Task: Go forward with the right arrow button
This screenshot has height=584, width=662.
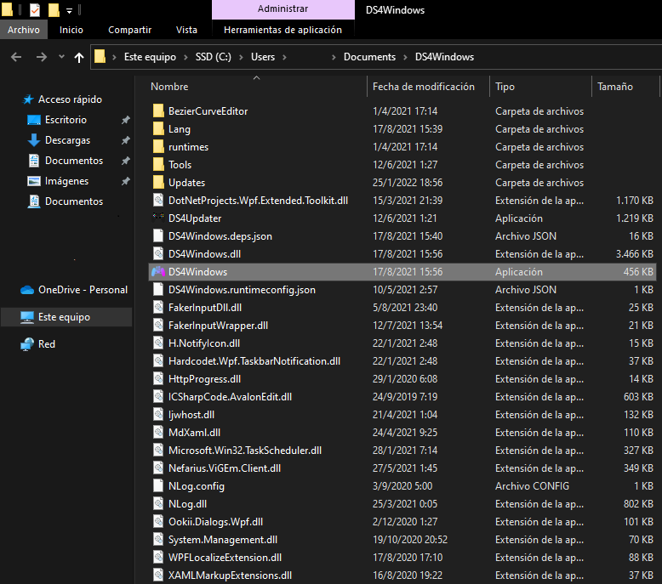Action: point(42,57)
